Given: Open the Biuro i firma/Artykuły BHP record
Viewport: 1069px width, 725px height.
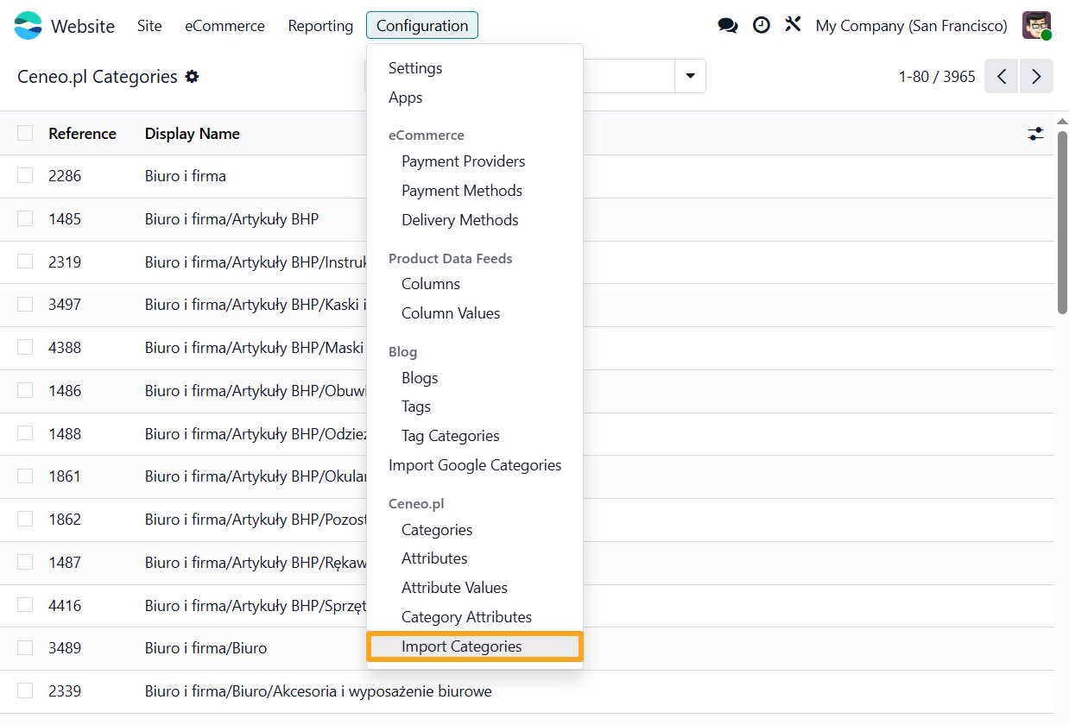Looking at the screenshot, I should click(x=231, y=219).
